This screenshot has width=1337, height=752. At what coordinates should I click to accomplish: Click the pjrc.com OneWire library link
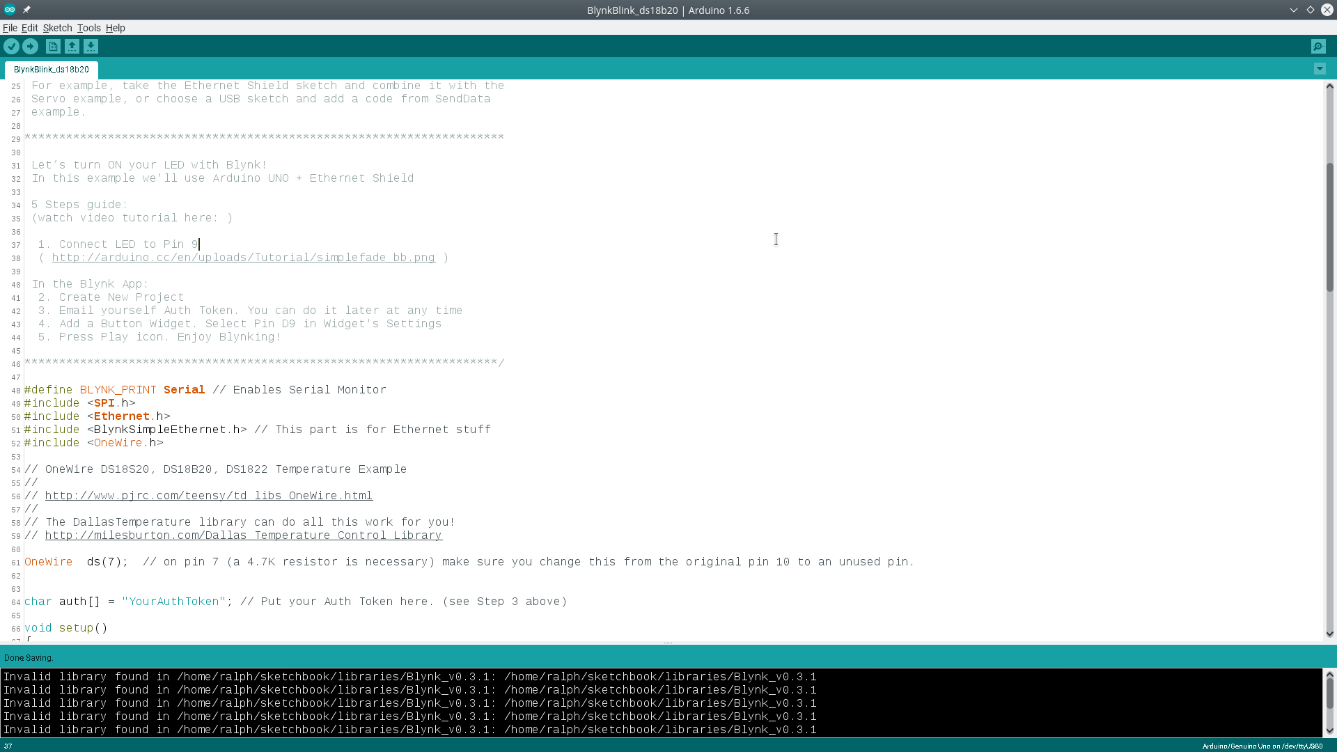pos(209,496)
